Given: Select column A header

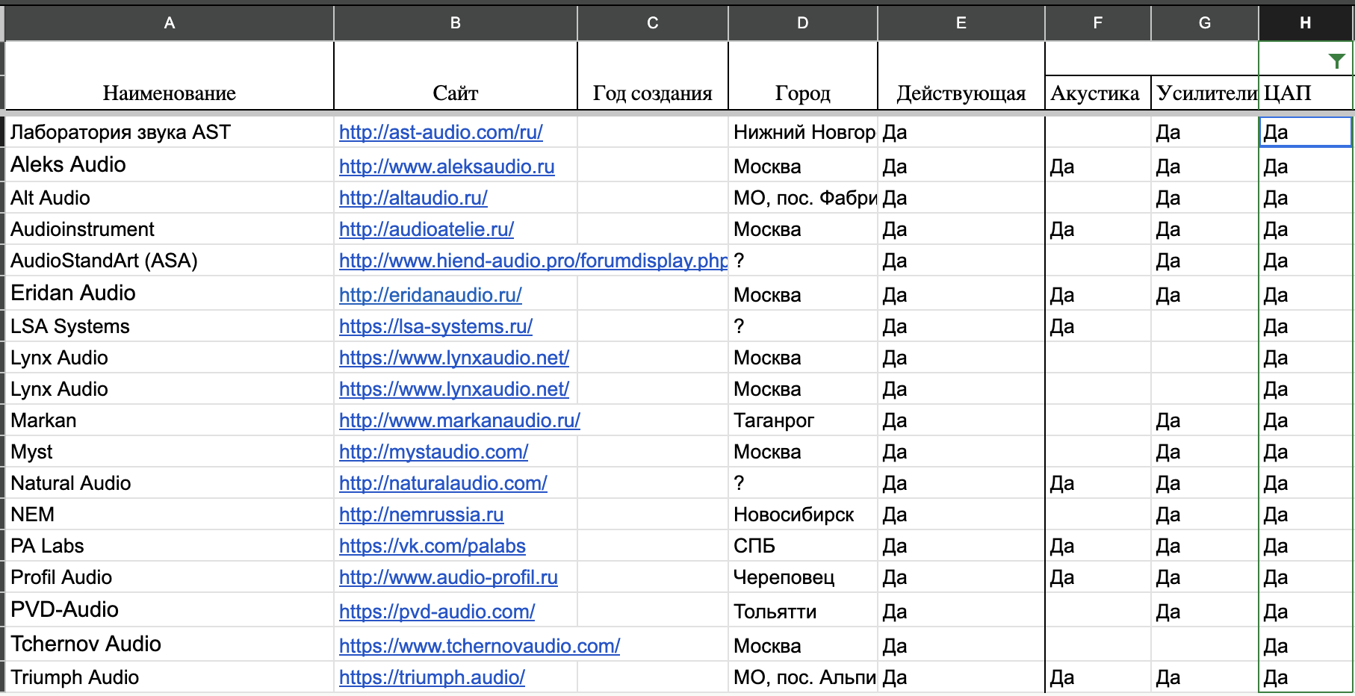Looking at the screenshot, I should pyautogui.click(x=170, y=23).
